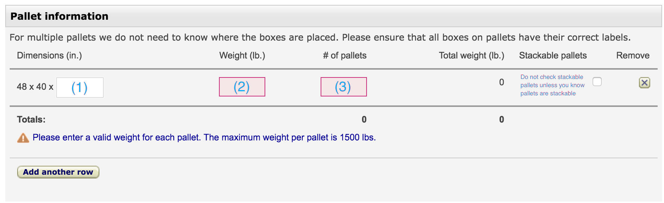
Task: Click the remove row X icon
Action: pyautogui.click(x=644, y=83)
